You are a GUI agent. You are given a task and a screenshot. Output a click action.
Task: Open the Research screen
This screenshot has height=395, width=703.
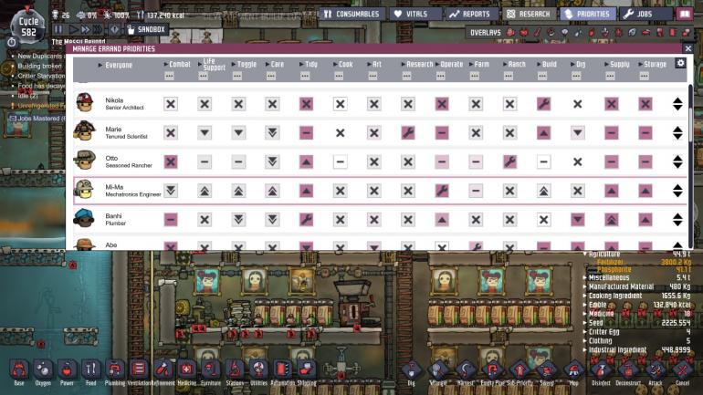[529, 14]
